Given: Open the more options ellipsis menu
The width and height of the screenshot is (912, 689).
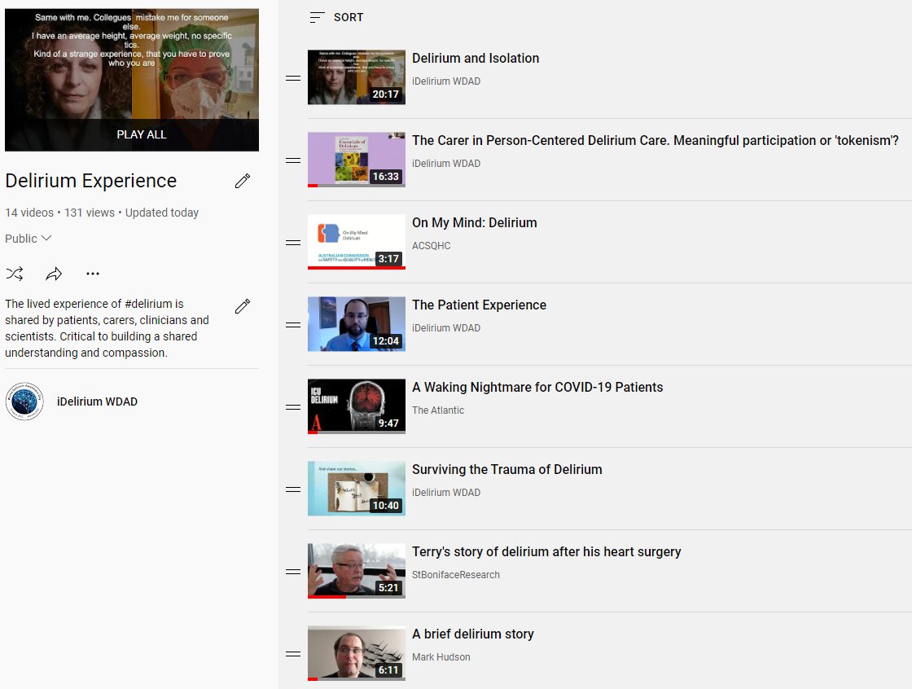Looking at the screenshot, I should click(93, 274).
